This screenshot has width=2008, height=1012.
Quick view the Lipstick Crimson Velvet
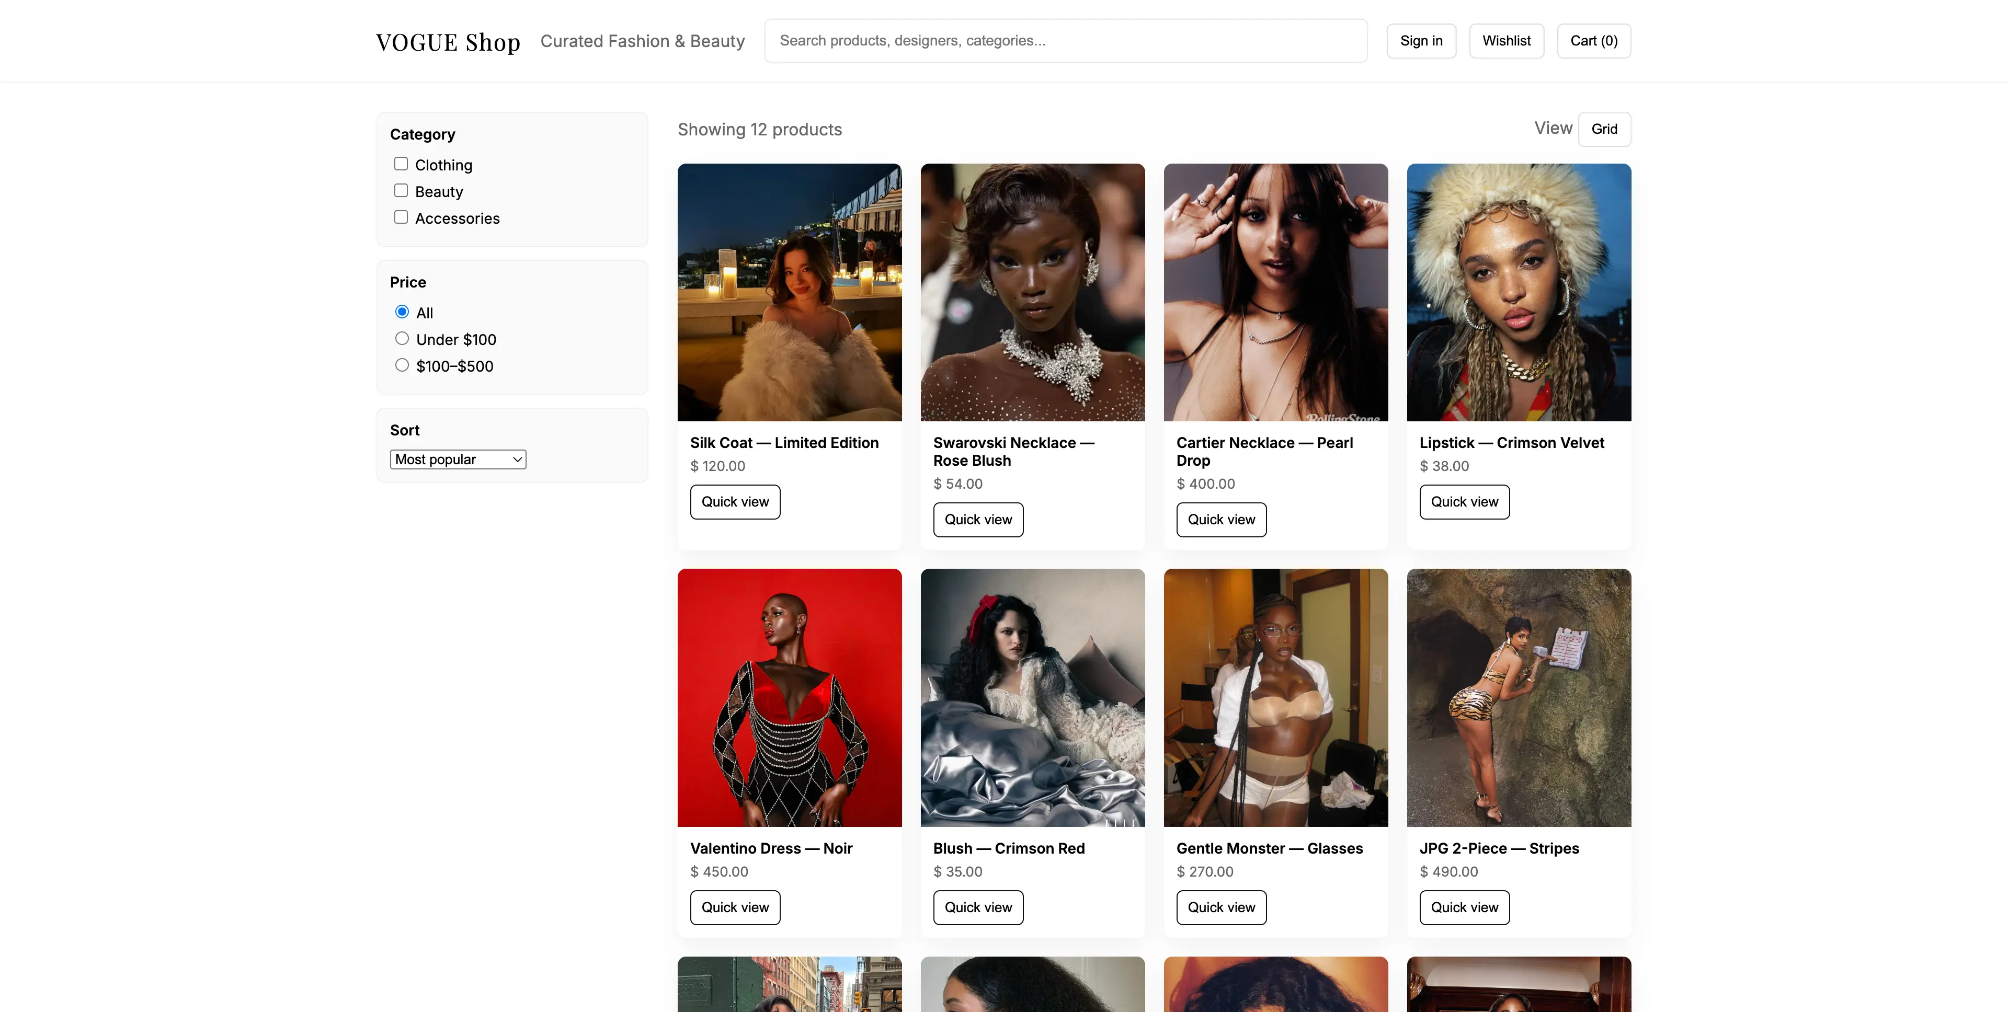(1464, 502)
